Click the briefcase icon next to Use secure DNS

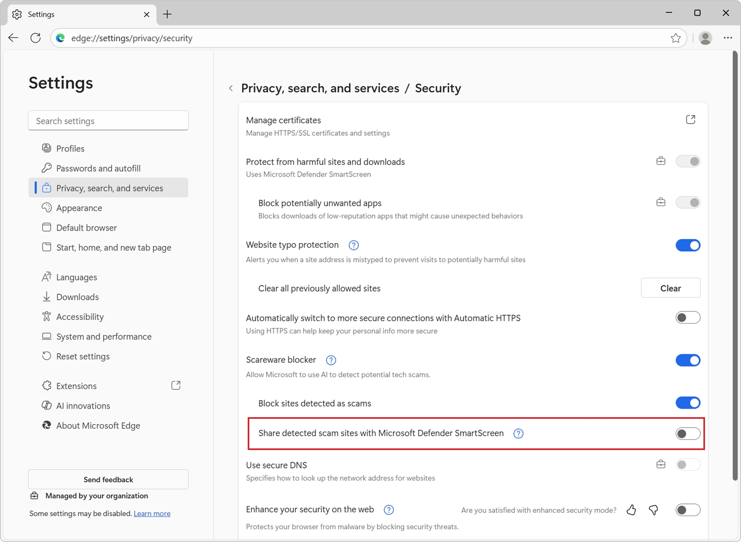pos(661,464)
